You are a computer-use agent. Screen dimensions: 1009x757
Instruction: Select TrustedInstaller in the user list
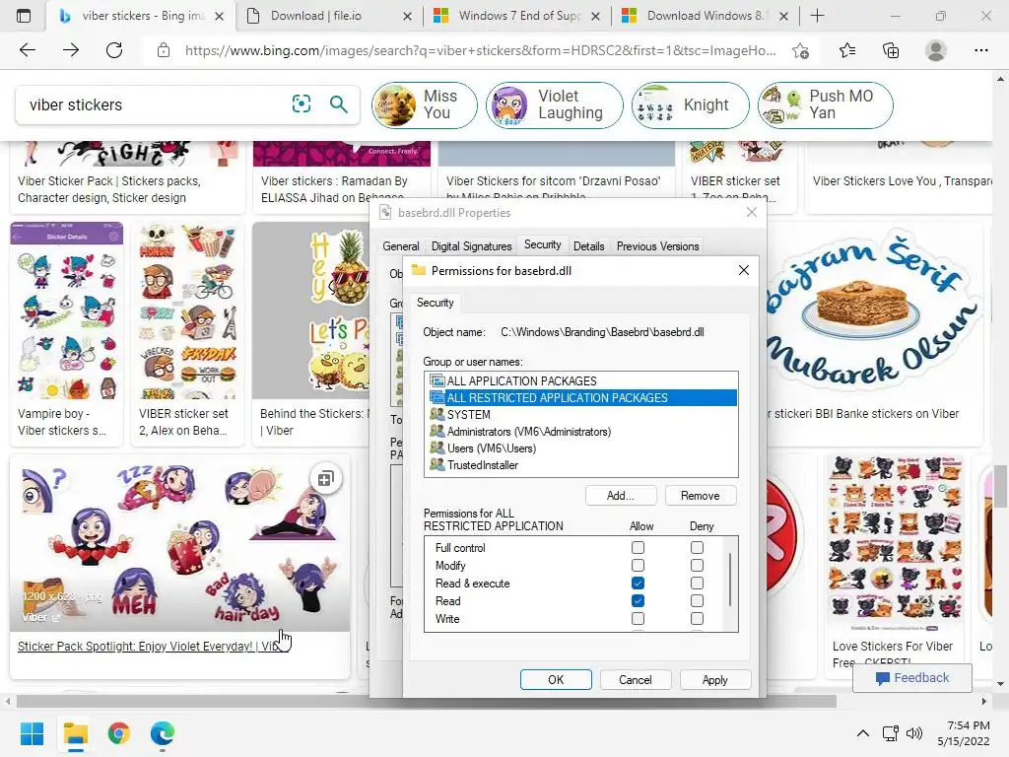pyautogui.click(x=582, y=465)
